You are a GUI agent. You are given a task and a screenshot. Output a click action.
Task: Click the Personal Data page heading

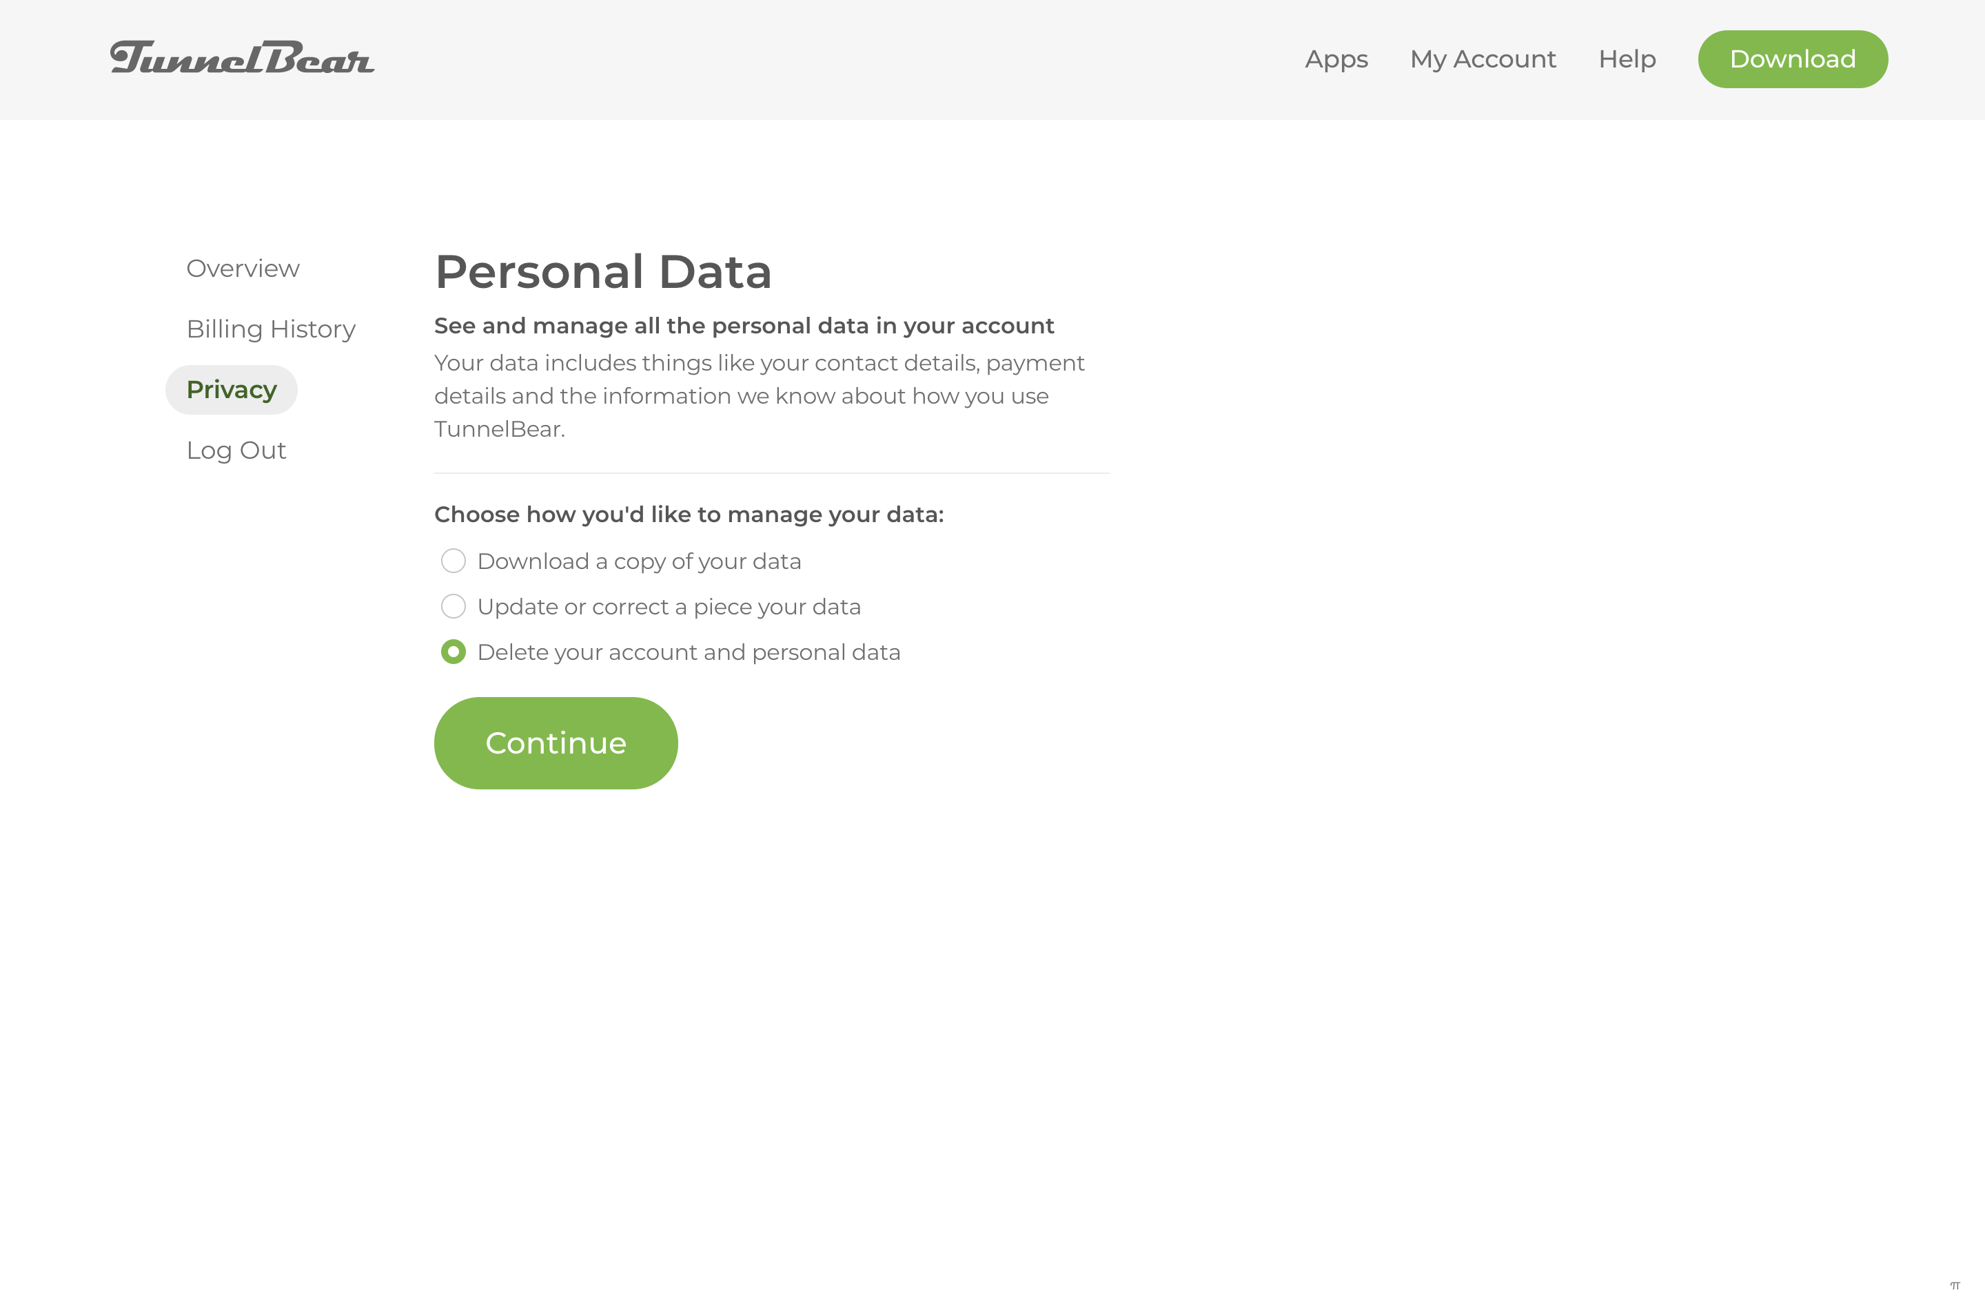point(603,271)
